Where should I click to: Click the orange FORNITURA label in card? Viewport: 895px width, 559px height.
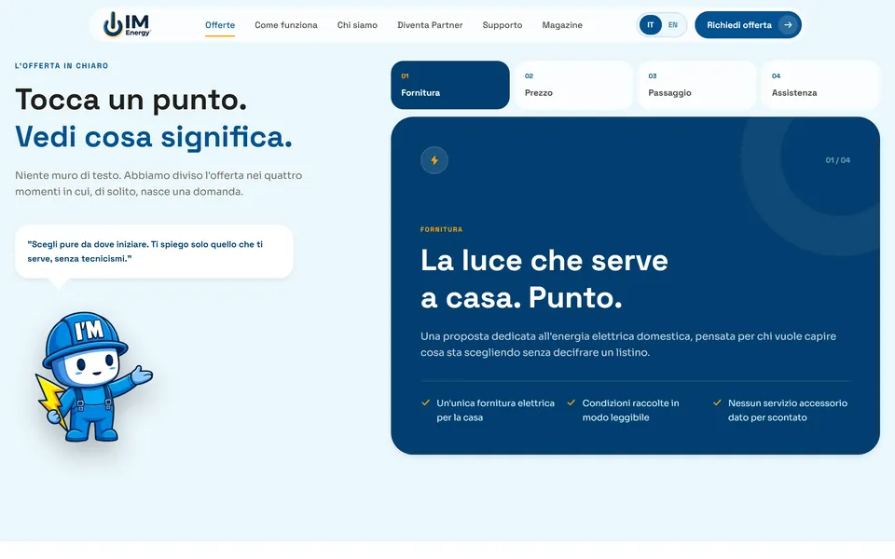point(441,229)
